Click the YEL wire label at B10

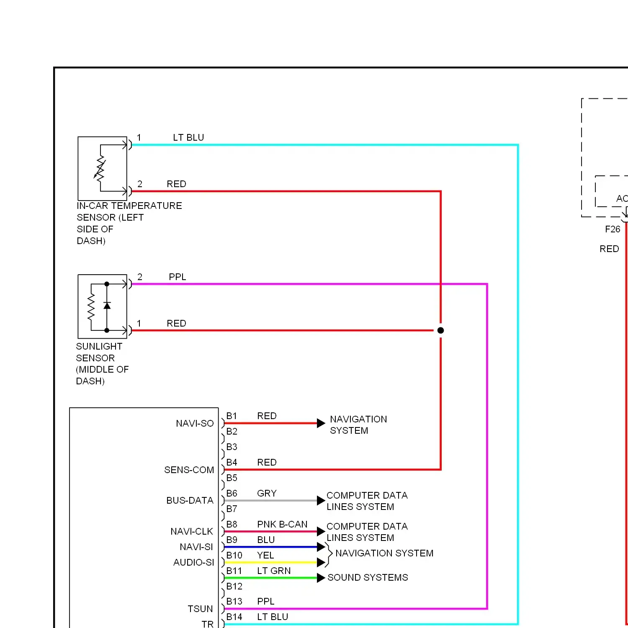[265, 555]
